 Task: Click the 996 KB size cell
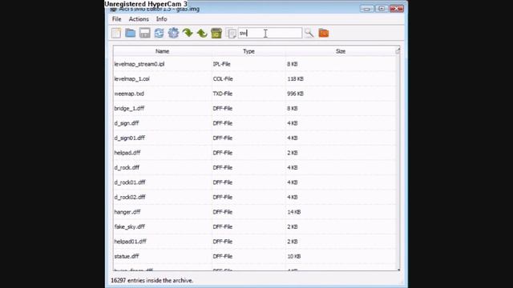coord(295,94)
